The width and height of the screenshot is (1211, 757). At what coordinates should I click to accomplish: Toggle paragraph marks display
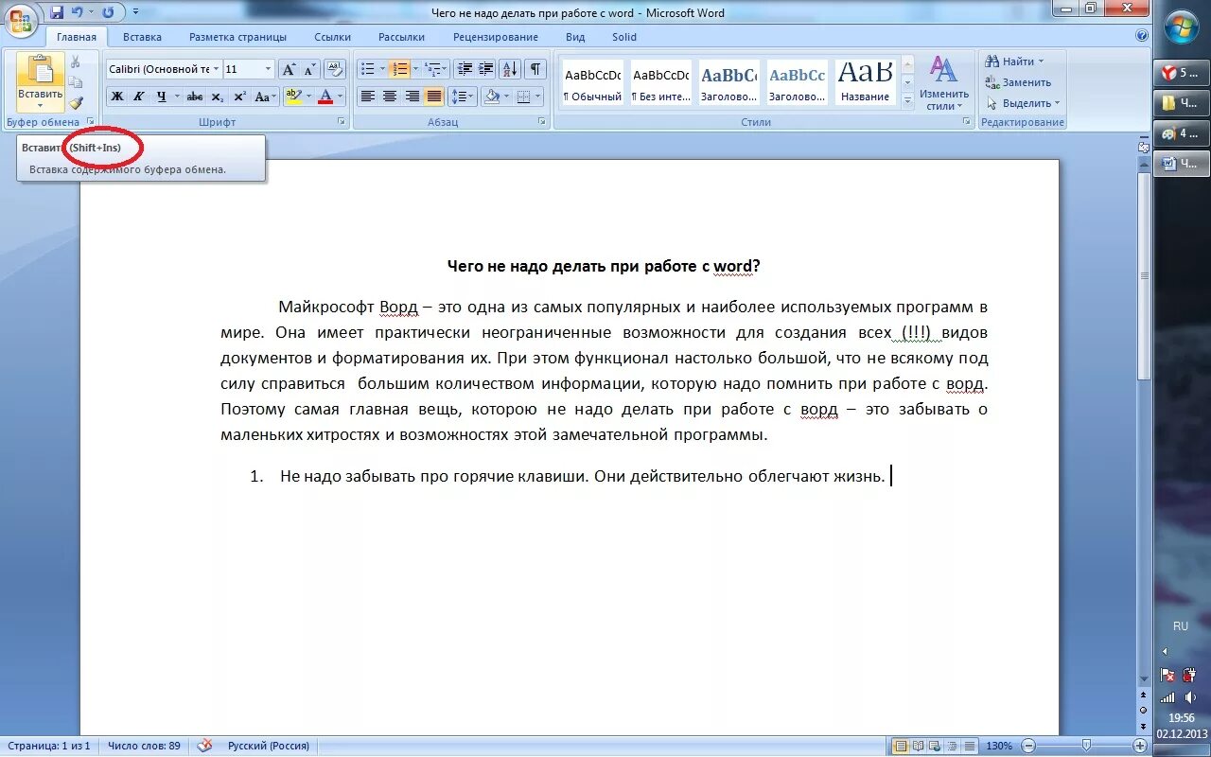[x=535, y=69]
